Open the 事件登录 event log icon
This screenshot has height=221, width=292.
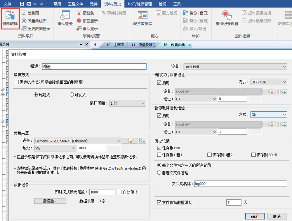point(65,18)
